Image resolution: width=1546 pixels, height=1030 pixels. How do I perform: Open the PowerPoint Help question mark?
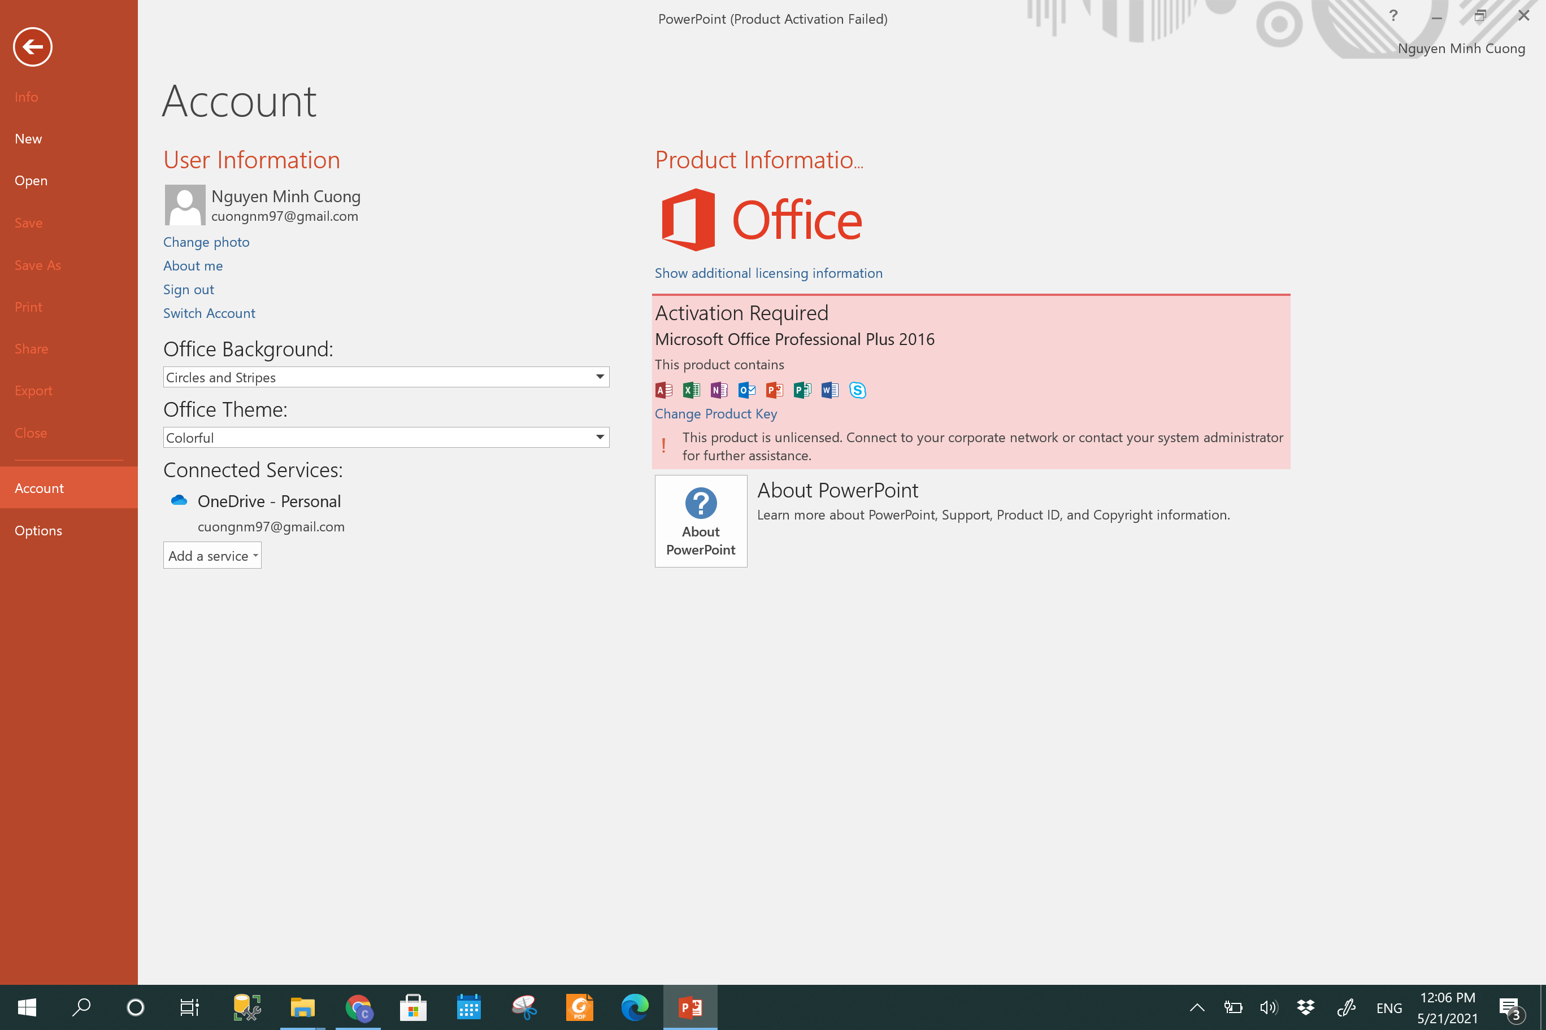[1393, 16]
